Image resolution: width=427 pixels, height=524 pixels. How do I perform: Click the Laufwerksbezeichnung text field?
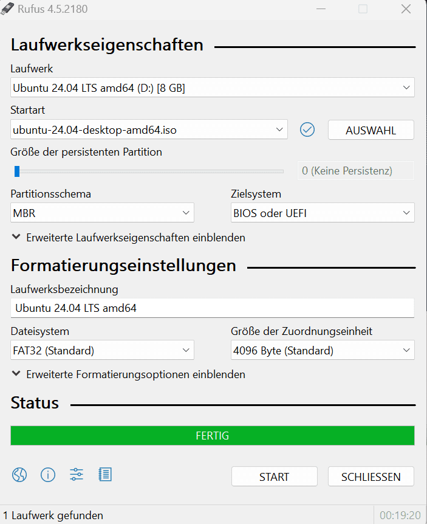213,308
